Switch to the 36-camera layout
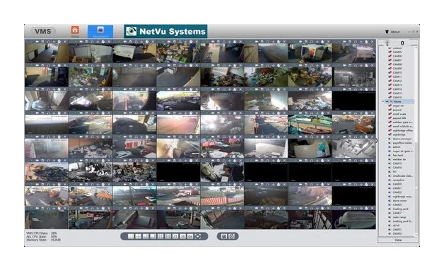Image resolution: width=444 pixels, height=271 pixels. 182,236
